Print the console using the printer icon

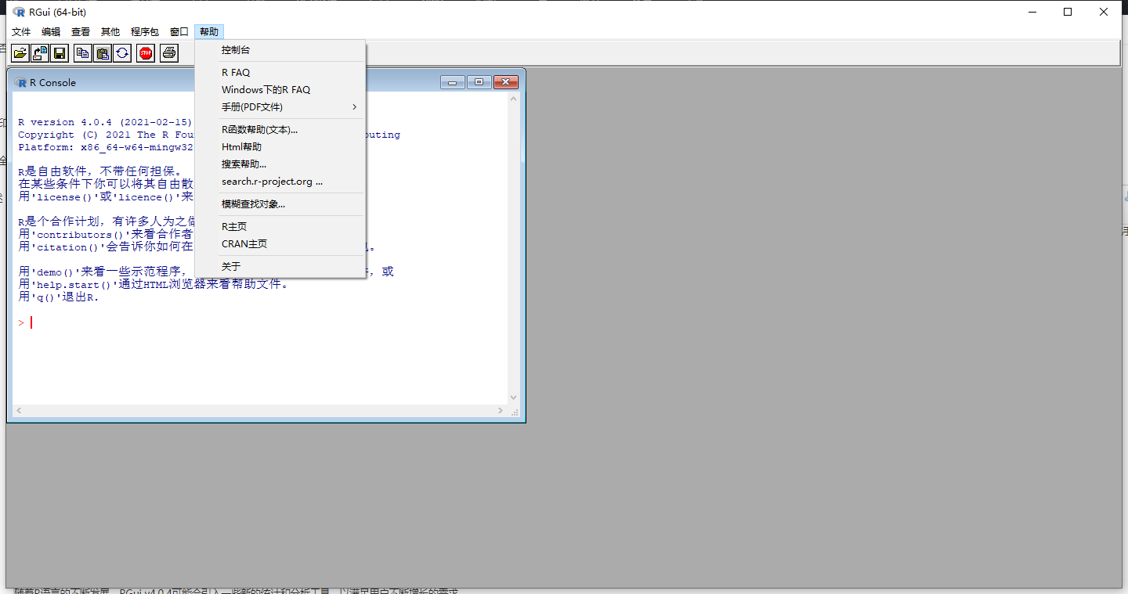pos(168,52)
